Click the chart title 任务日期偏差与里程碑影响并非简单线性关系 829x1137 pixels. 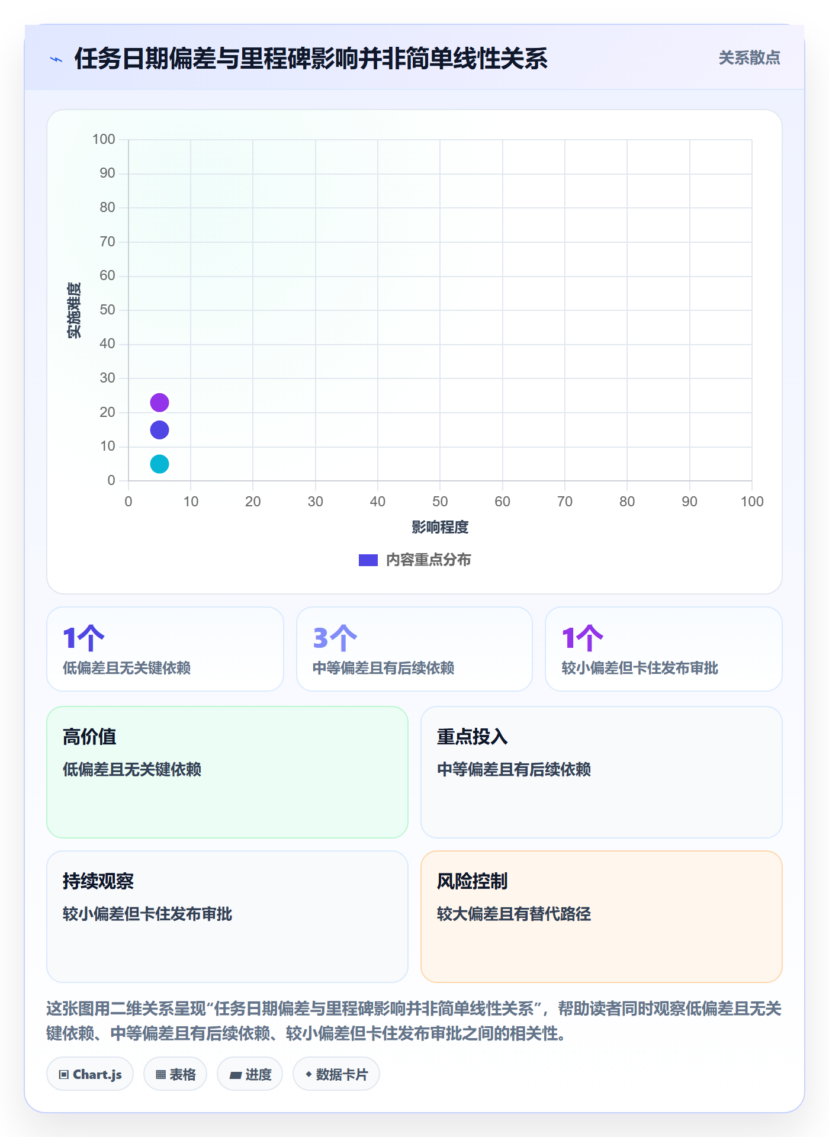click(311, 59)
